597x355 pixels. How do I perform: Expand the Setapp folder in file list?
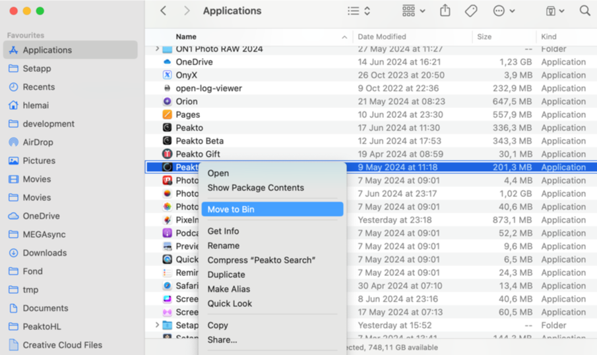[x=157, y=325]
